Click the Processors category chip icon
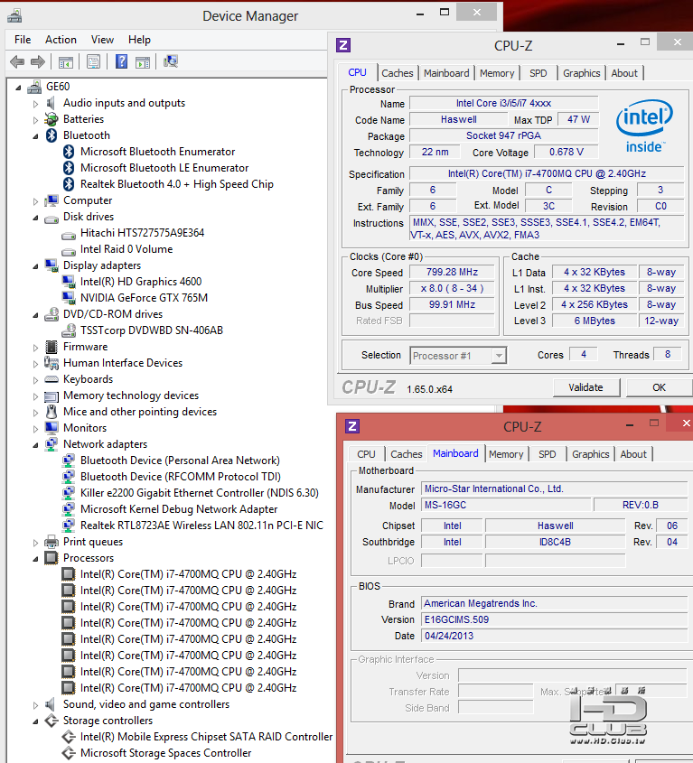Image resolution: width=693 pixels, height=763 pixels. tap(52, 558)
